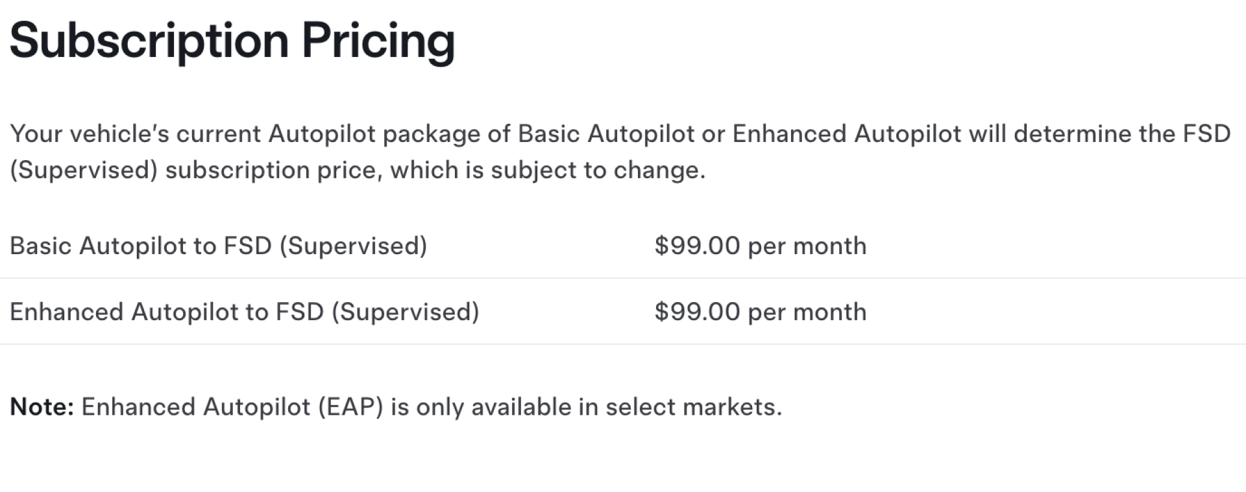Select the "Basic Autopilot to FSD (Supervised)" row label

pos(218,246)
